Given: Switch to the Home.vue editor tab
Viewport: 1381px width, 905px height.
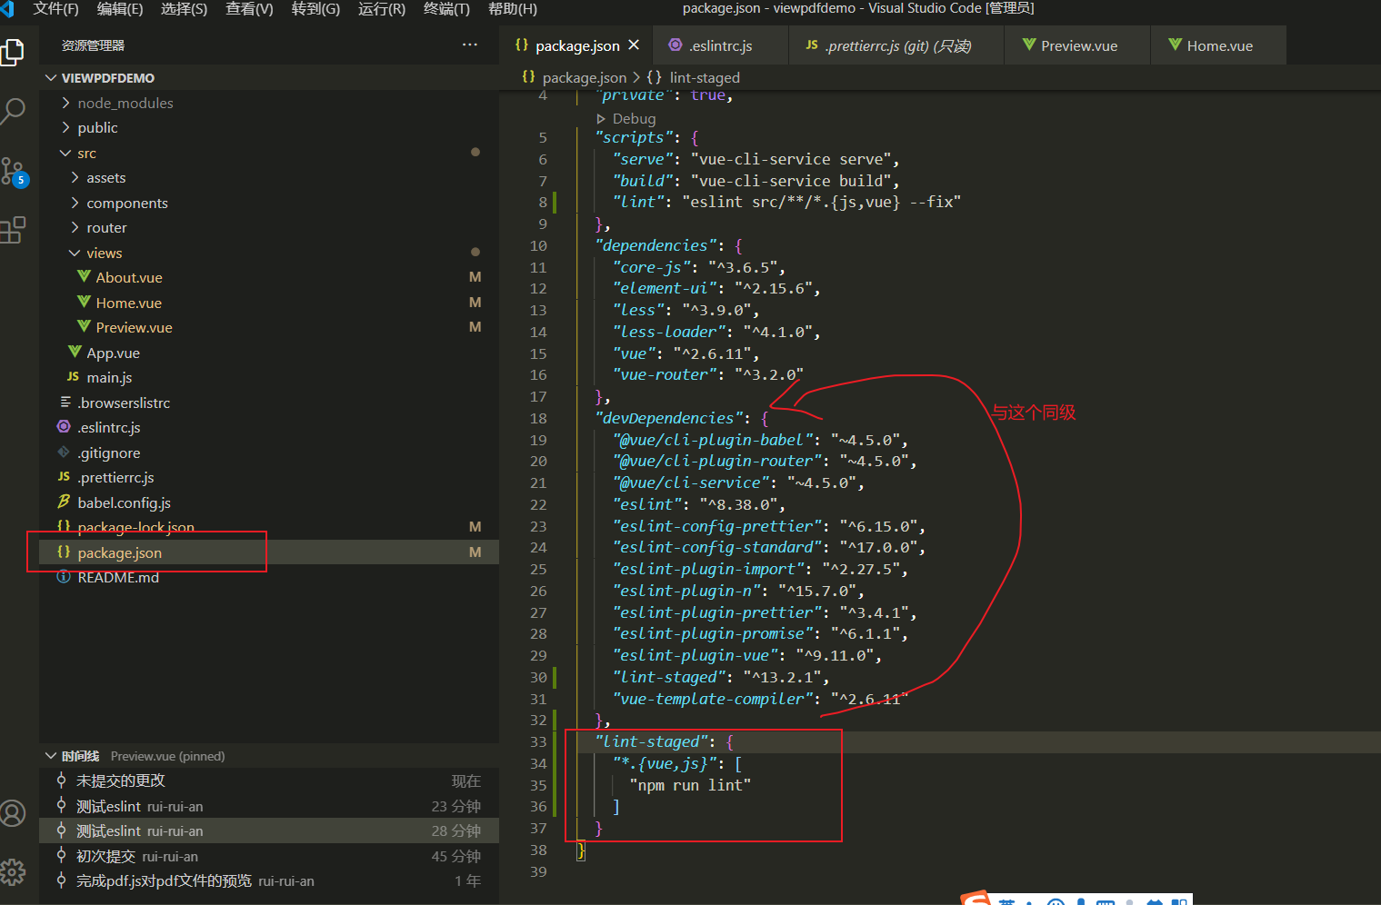Looking at the screenshot, I should (1219, 45).
